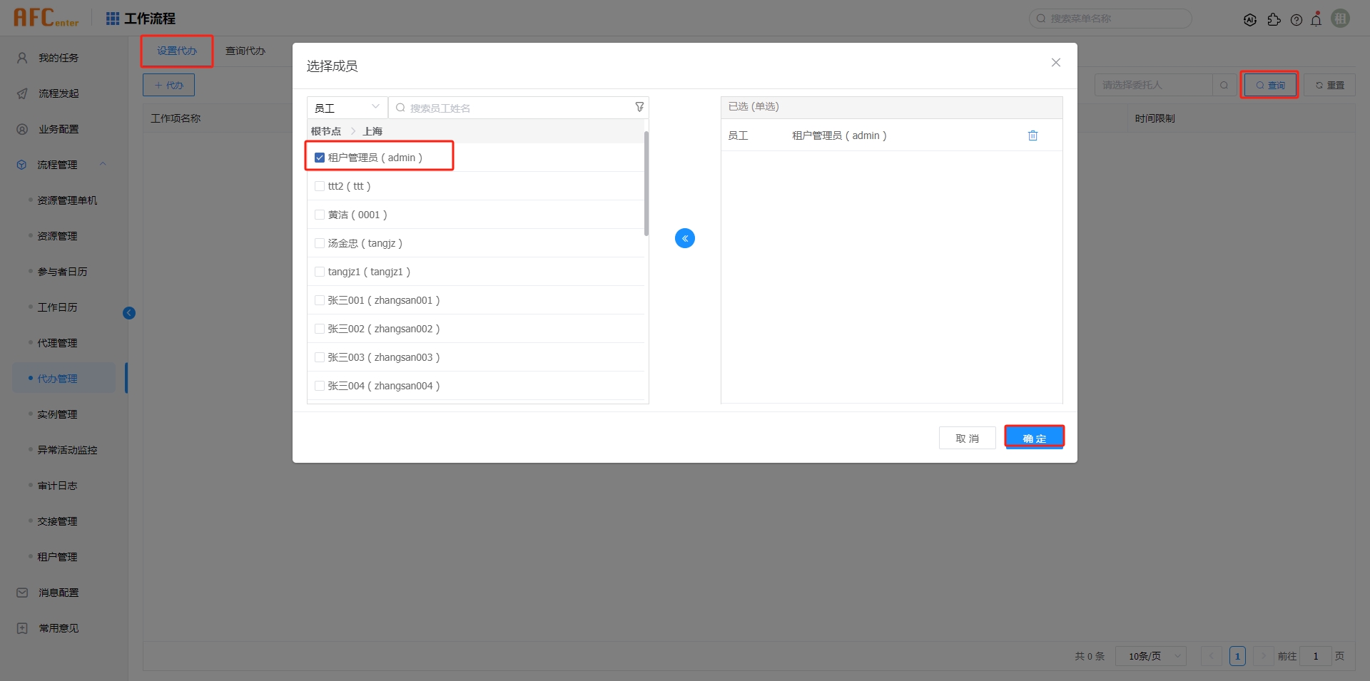Open the 员工 dropdown in member dialog

coord(347,107)
